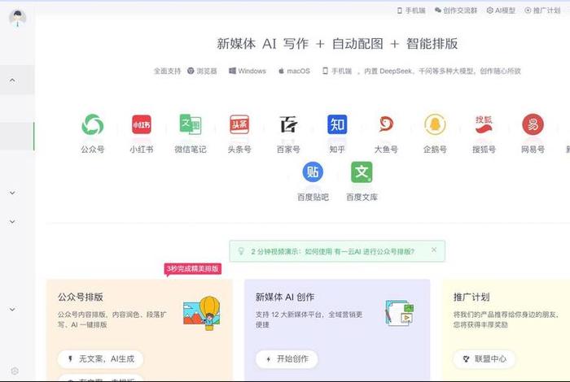Click the 新媒体 AI 创作 card illustration
This screenshot has width=570, height=382.
pyautogui.click(x=400, y=313)
